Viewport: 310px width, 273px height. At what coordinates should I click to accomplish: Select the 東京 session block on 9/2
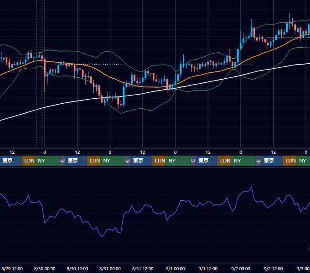tap(272, 161)
